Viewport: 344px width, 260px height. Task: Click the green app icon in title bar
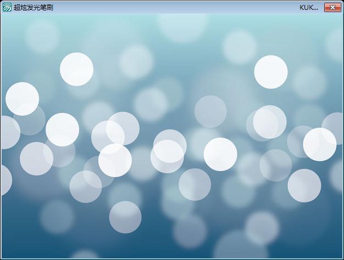pos(7,8)
